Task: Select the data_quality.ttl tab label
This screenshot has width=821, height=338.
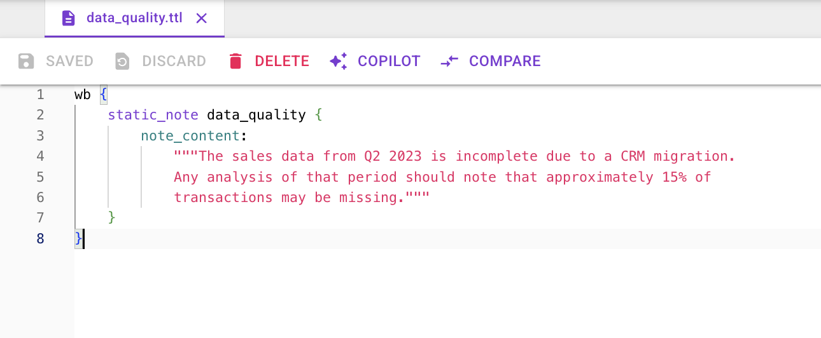Action: coord(134,18)
